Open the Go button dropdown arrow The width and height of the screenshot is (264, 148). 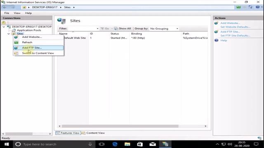pos(112,29)
